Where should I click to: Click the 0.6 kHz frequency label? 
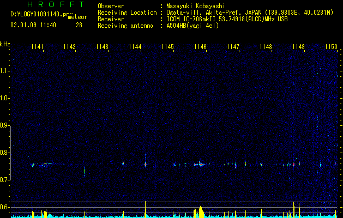pyautogui.click(x=4, y=207)
